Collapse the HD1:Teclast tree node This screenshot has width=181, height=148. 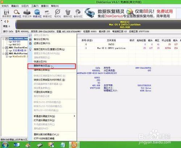(x=4, y=48)
